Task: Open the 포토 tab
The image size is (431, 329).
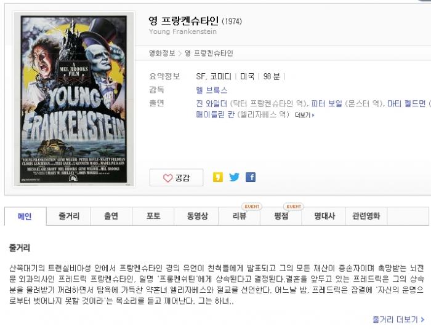Action: [153, 216]
